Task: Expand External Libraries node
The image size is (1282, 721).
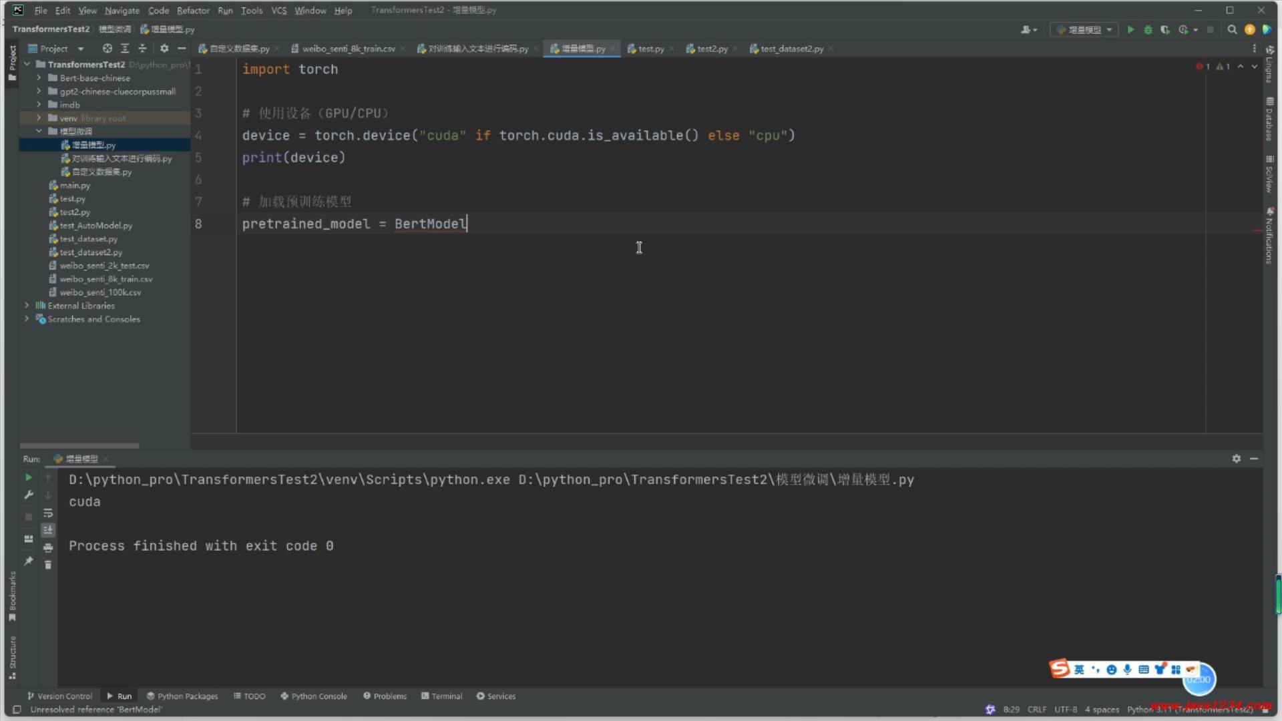Action: [x=27, y=306]
